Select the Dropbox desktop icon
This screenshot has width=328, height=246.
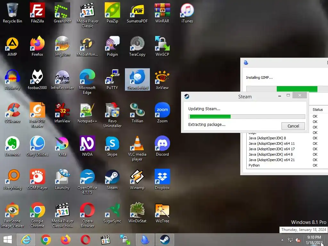coord(162,179)
